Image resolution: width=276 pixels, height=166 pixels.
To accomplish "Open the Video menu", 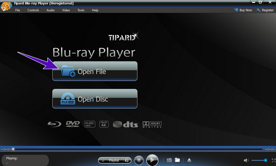I will [x=66, y=10].
